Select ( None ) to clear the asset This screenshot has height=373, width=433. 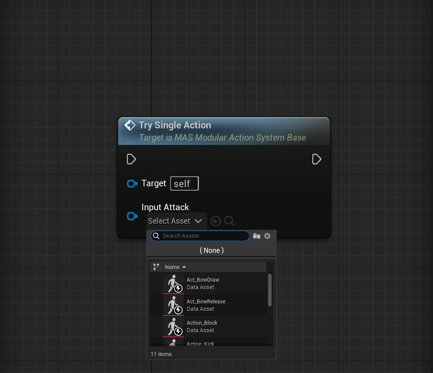211,250
